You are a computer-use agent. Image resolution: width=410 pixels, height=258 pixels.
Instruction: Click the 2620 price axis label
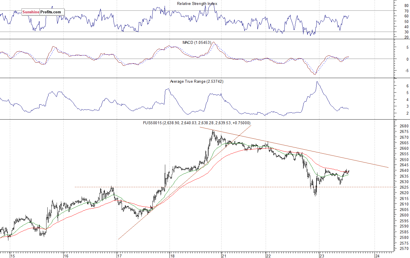tap(404, 193)
